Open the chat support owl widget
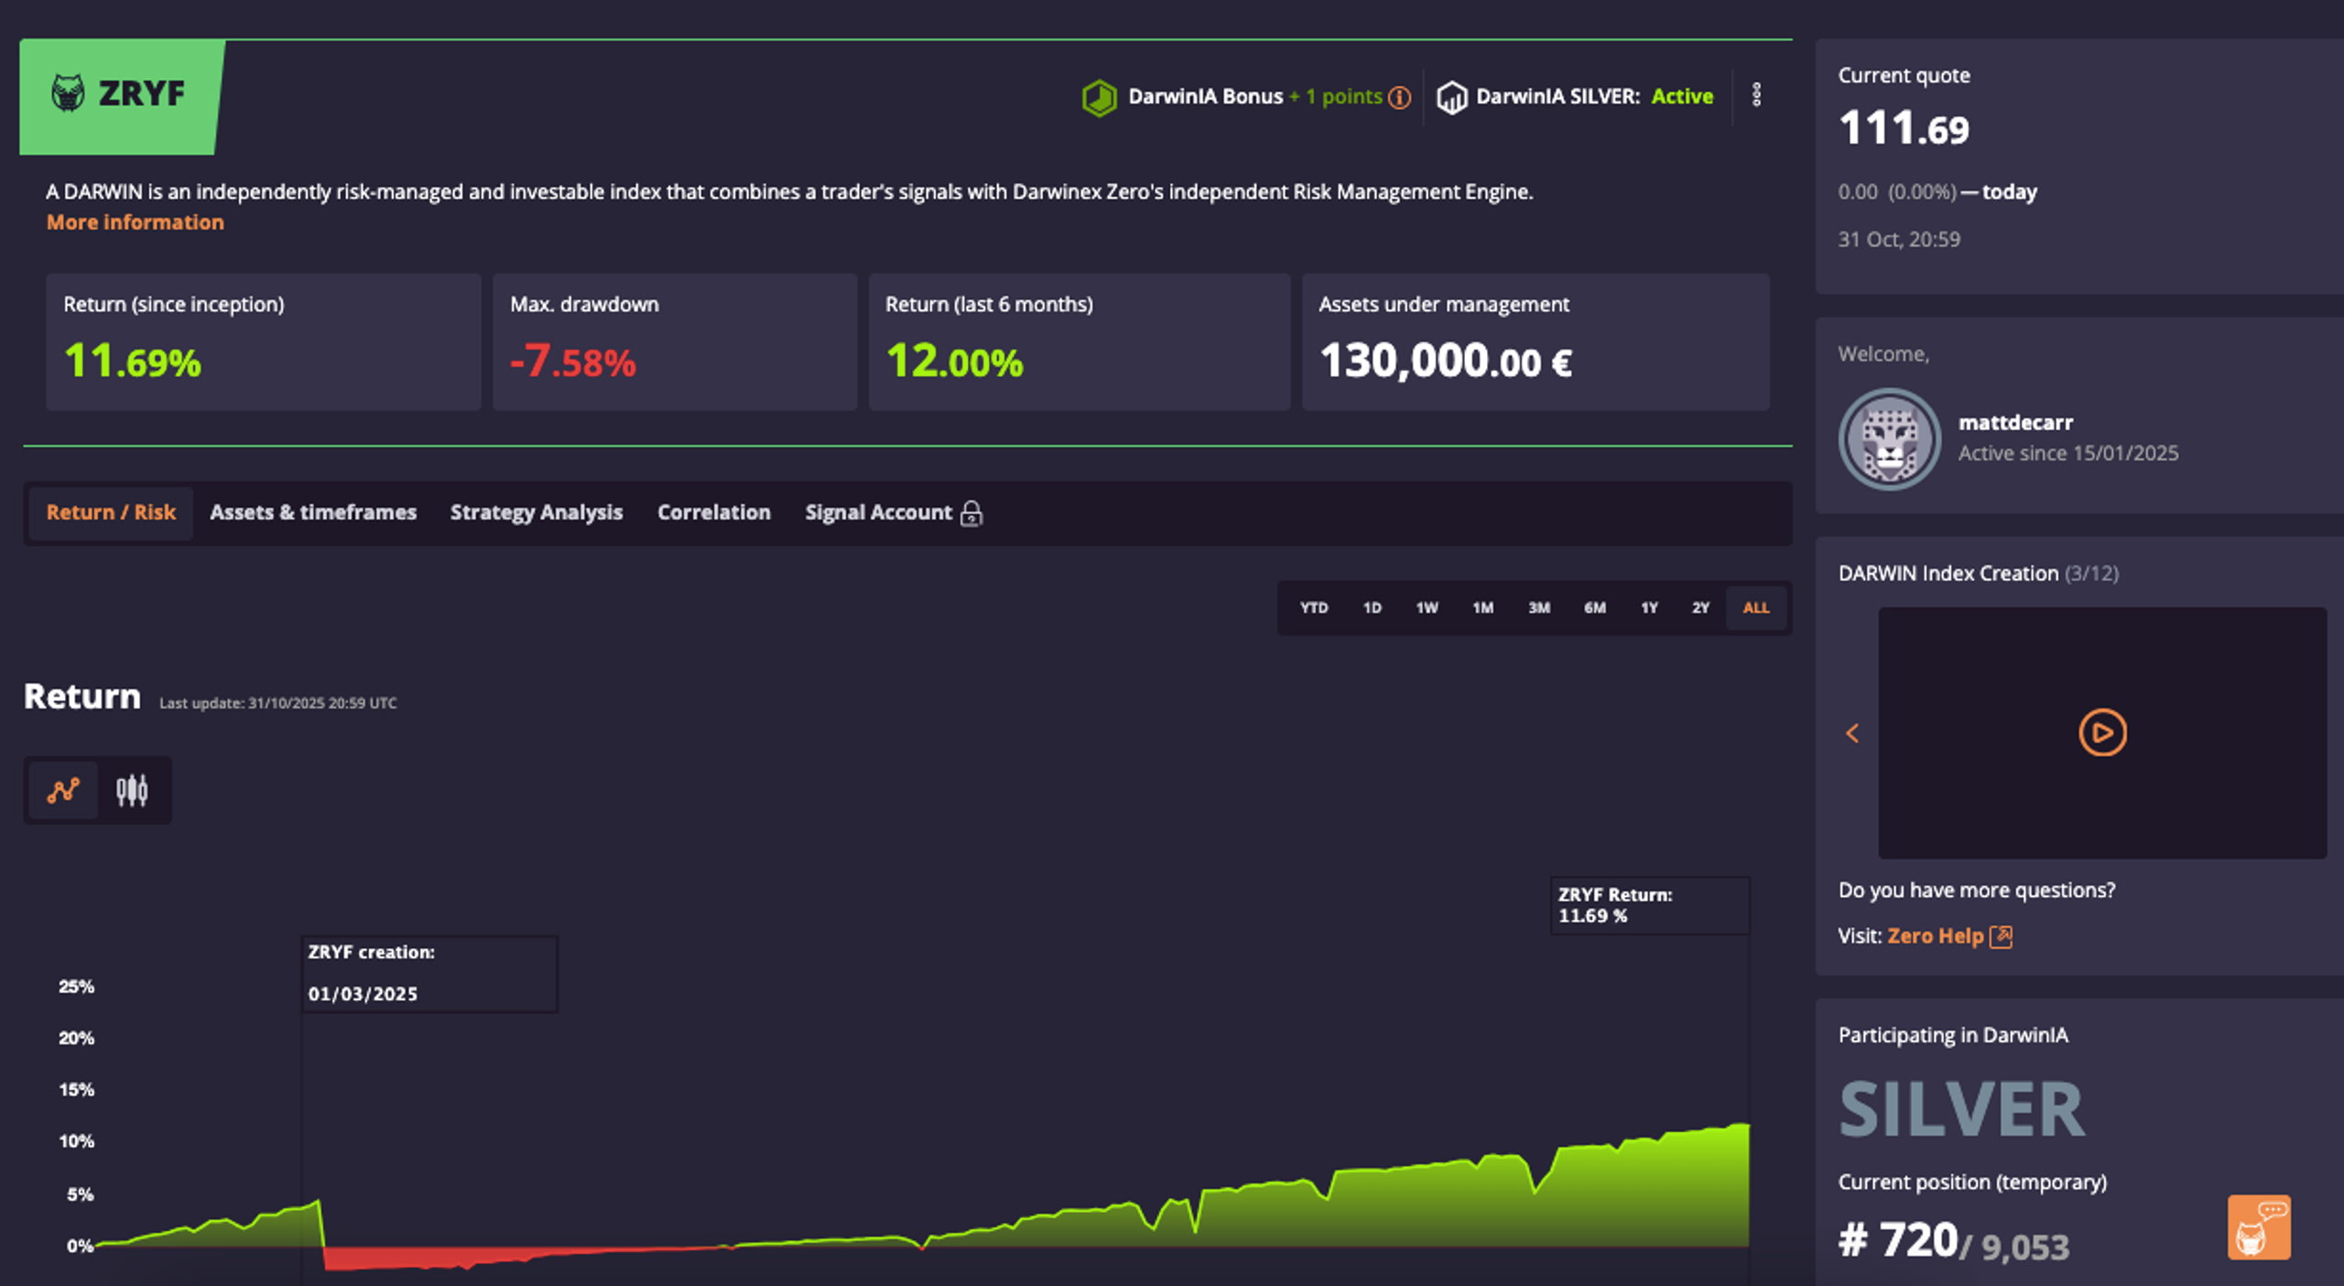The image size is (2344, 1286). coord(2259,1227)
